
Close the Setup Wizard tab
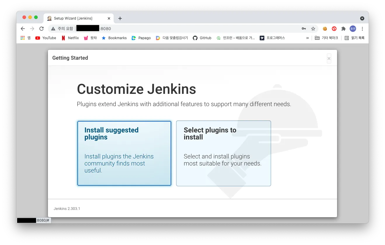[x=109, y=18]
